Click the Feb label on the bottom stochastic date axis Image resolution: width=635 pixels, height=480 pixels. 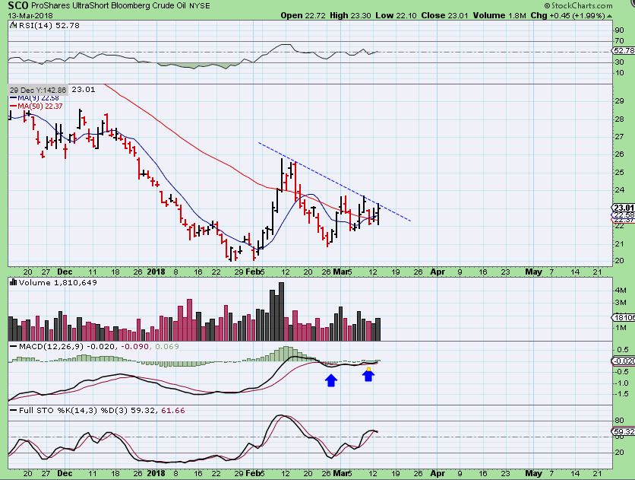tap(253, 473)
